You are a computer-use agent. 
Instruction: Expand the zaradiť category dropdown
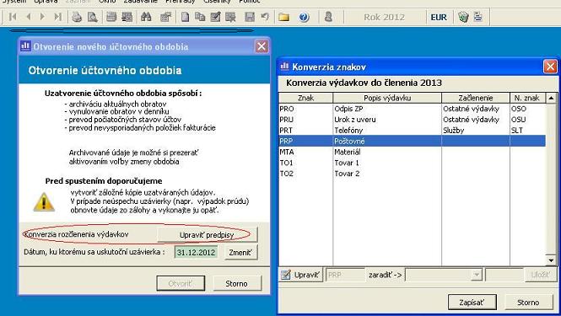tap(476, 275)
